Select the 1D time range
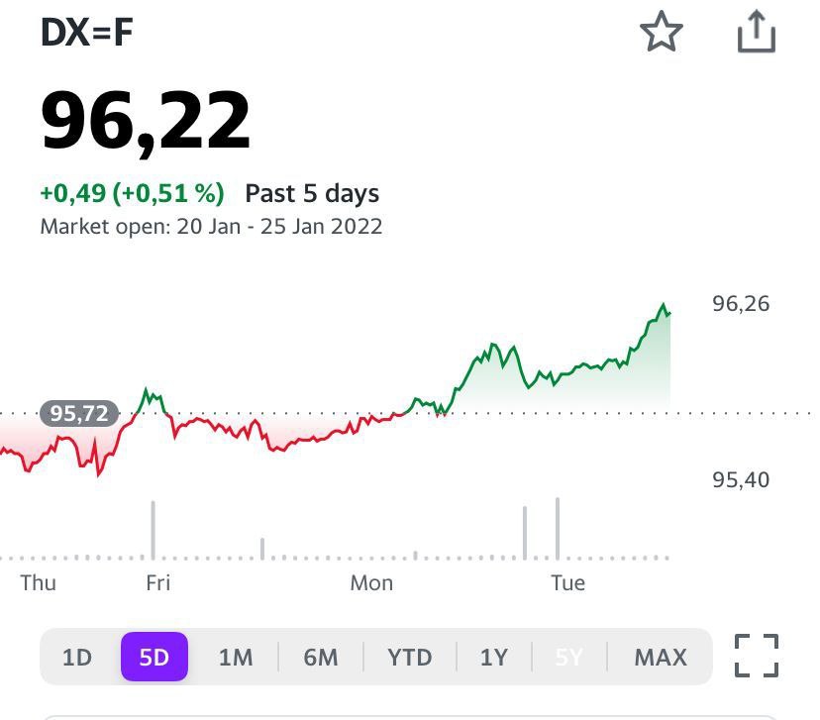 [x=77, y=657]
